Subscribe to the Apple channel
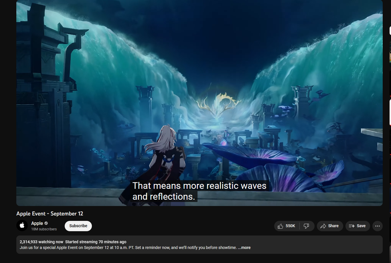This screenshot has height=263, width=391. [x=78, y=226]
